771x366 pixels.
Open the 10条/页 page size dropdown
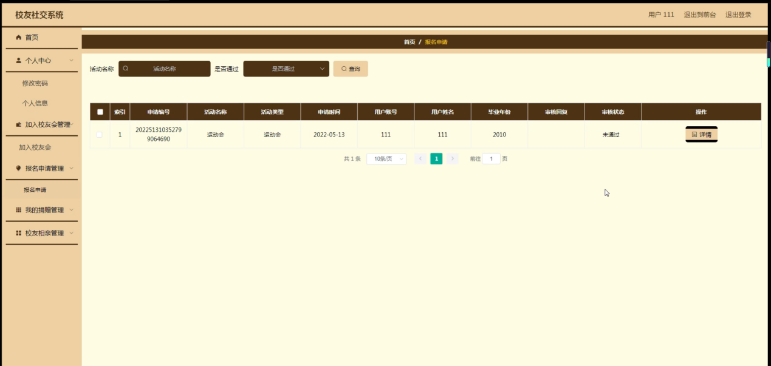click(x=386, y=158)
